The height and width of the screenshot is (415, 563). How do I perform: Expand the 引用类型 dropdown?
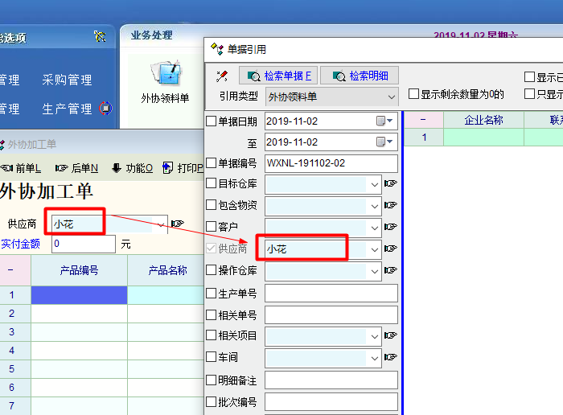pyautogui.click(x=392, y=97)
